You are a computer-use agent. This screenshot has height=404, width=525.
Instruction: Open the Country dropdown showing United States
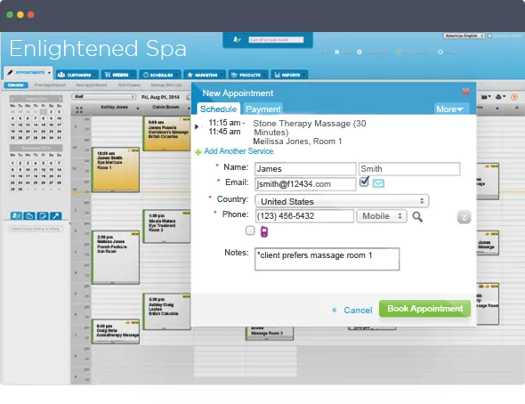tap(342, 201)
